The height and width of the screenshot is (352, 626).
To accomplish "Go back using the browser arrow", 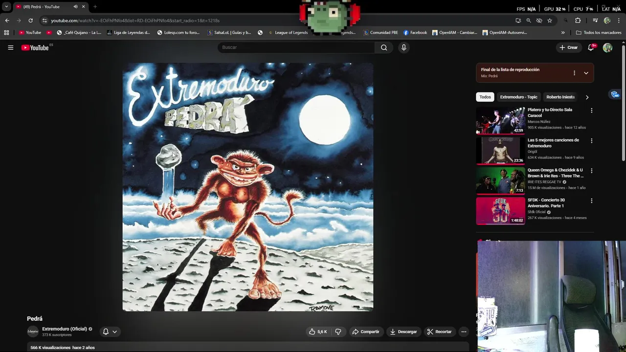I will click(x=7, y=21).
